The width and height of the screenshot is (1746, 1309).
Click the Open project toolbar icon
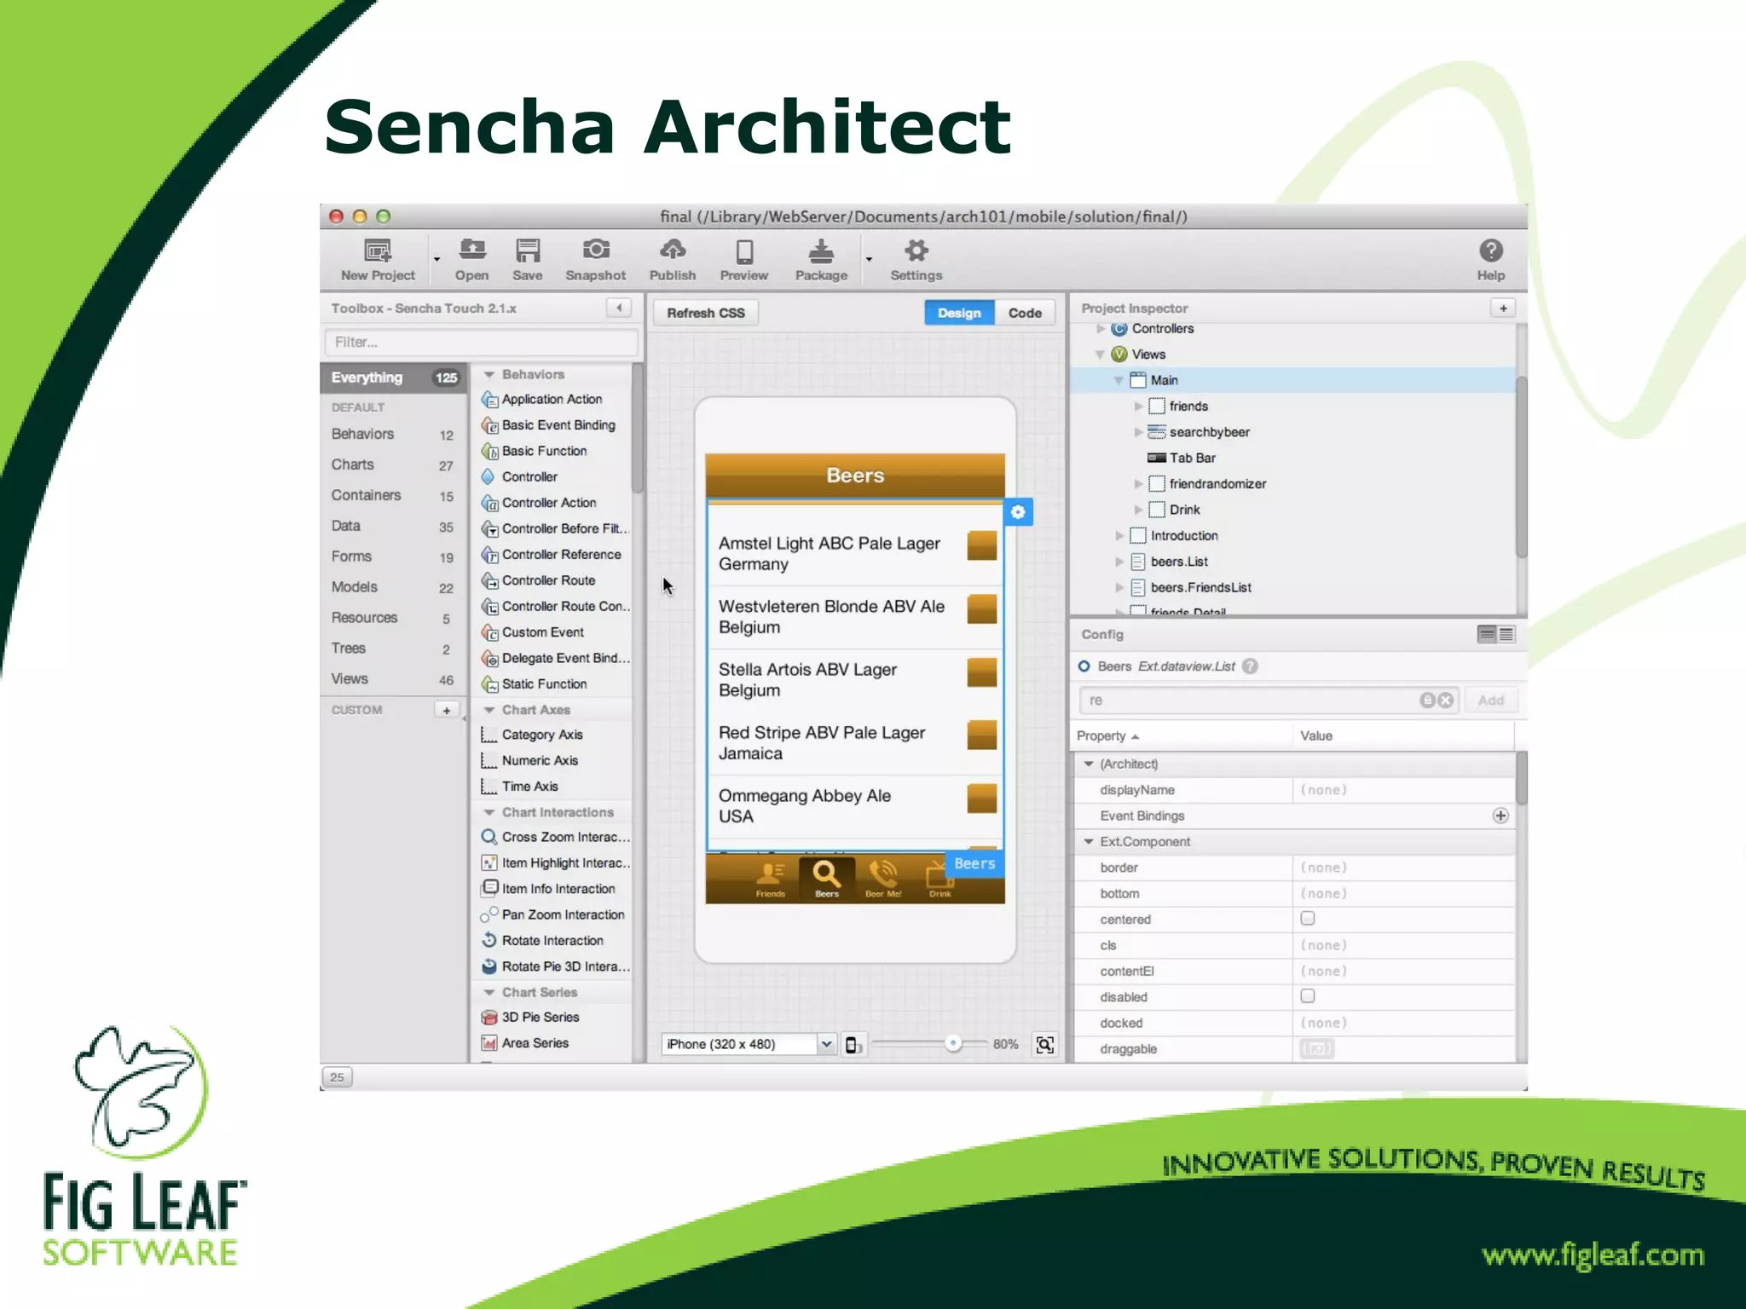tap(471, 250)
